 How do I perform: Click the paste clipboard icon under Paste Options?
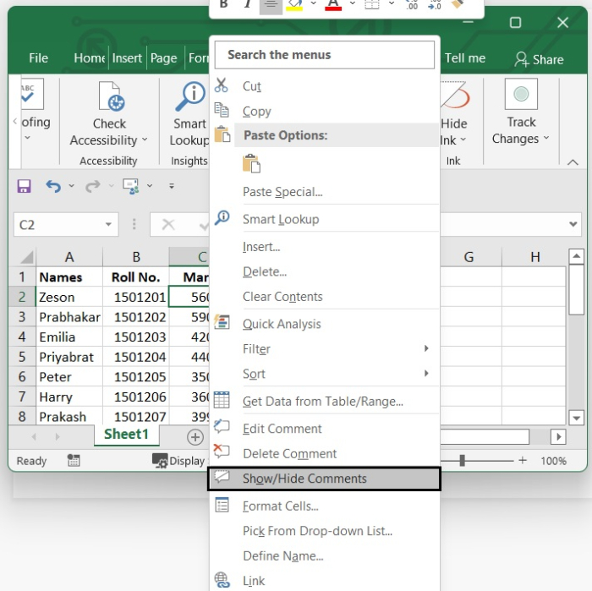click(251, 163)
